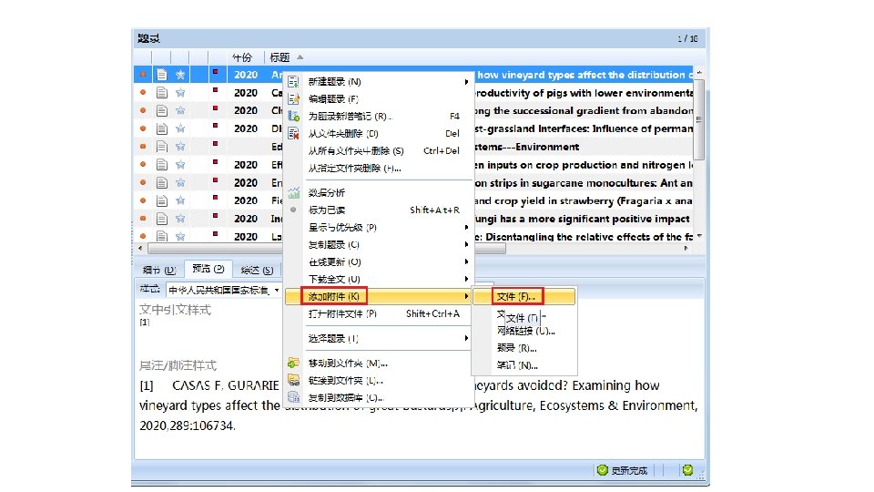Expand the 星标与优先级 (P) submenu arrow

(x=466, y=227)
